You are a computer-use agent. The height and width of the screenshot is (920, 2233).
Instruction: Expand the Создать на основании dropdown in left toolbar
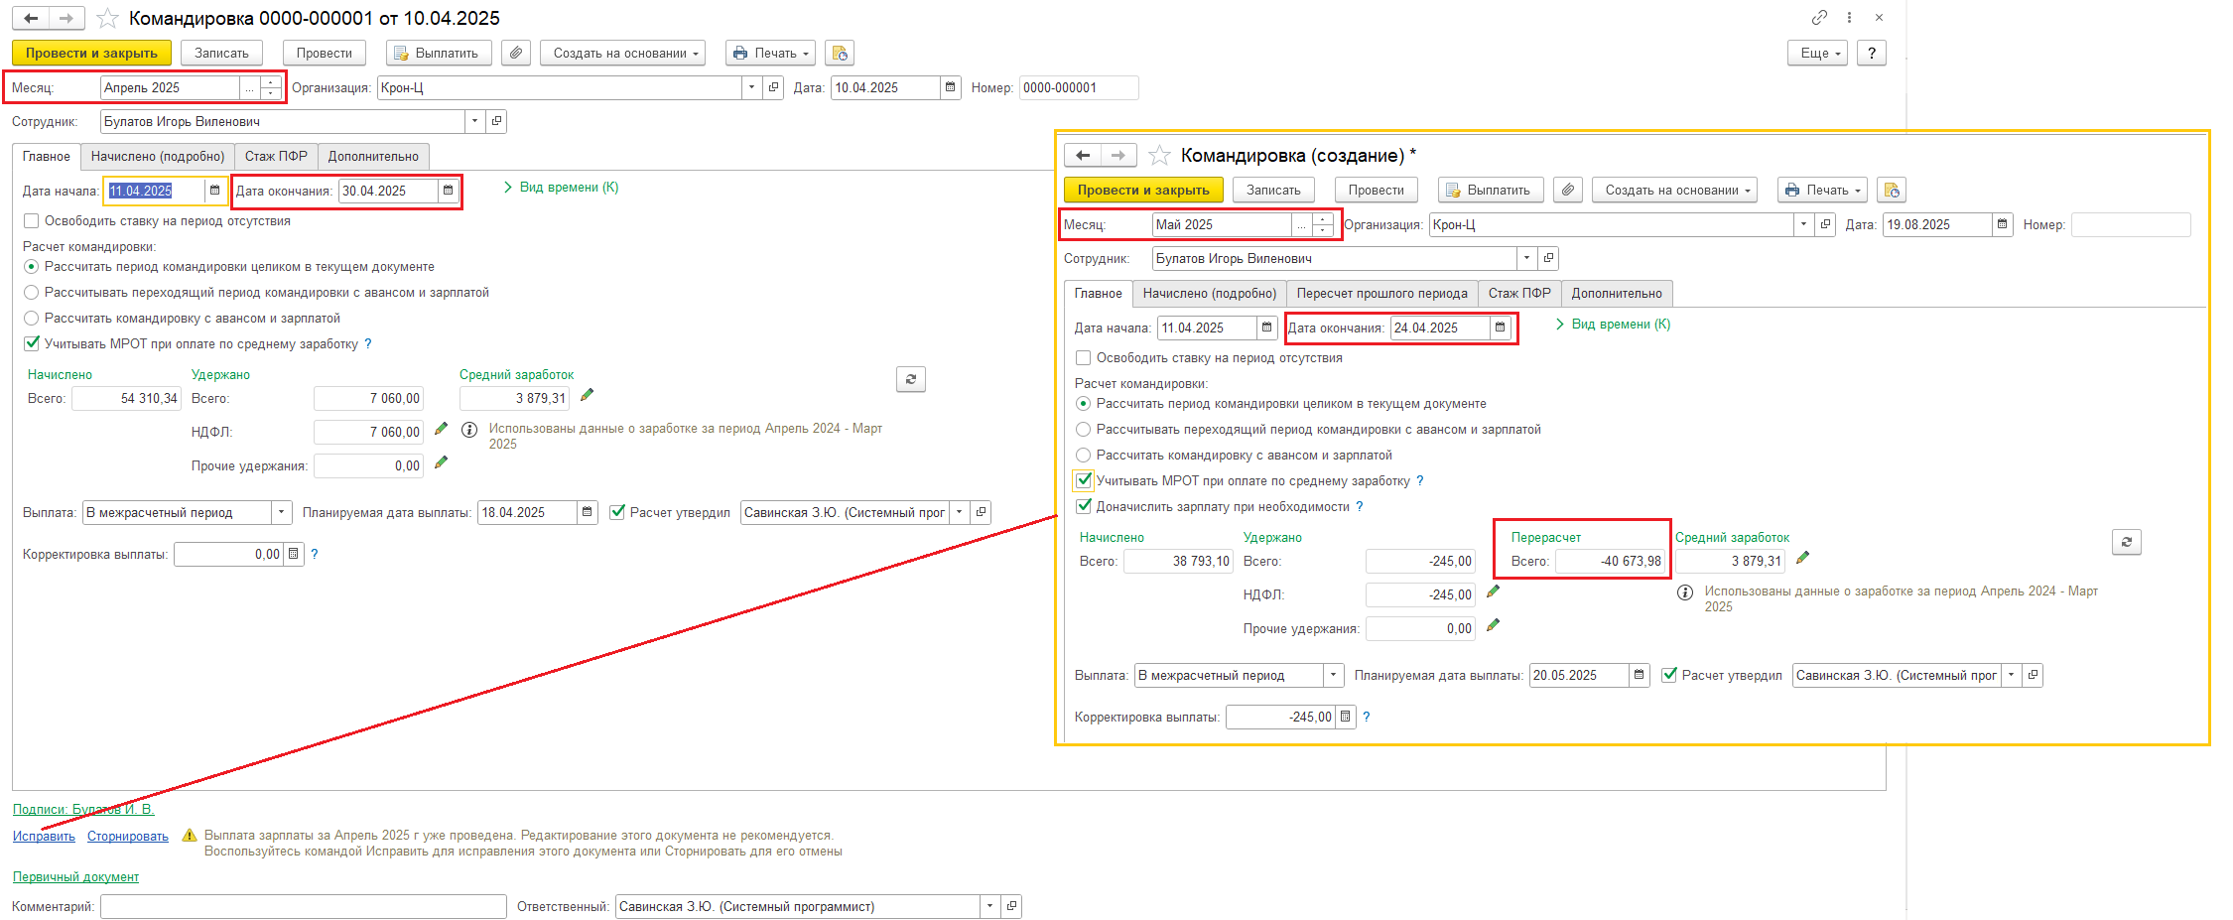[622, 53]
